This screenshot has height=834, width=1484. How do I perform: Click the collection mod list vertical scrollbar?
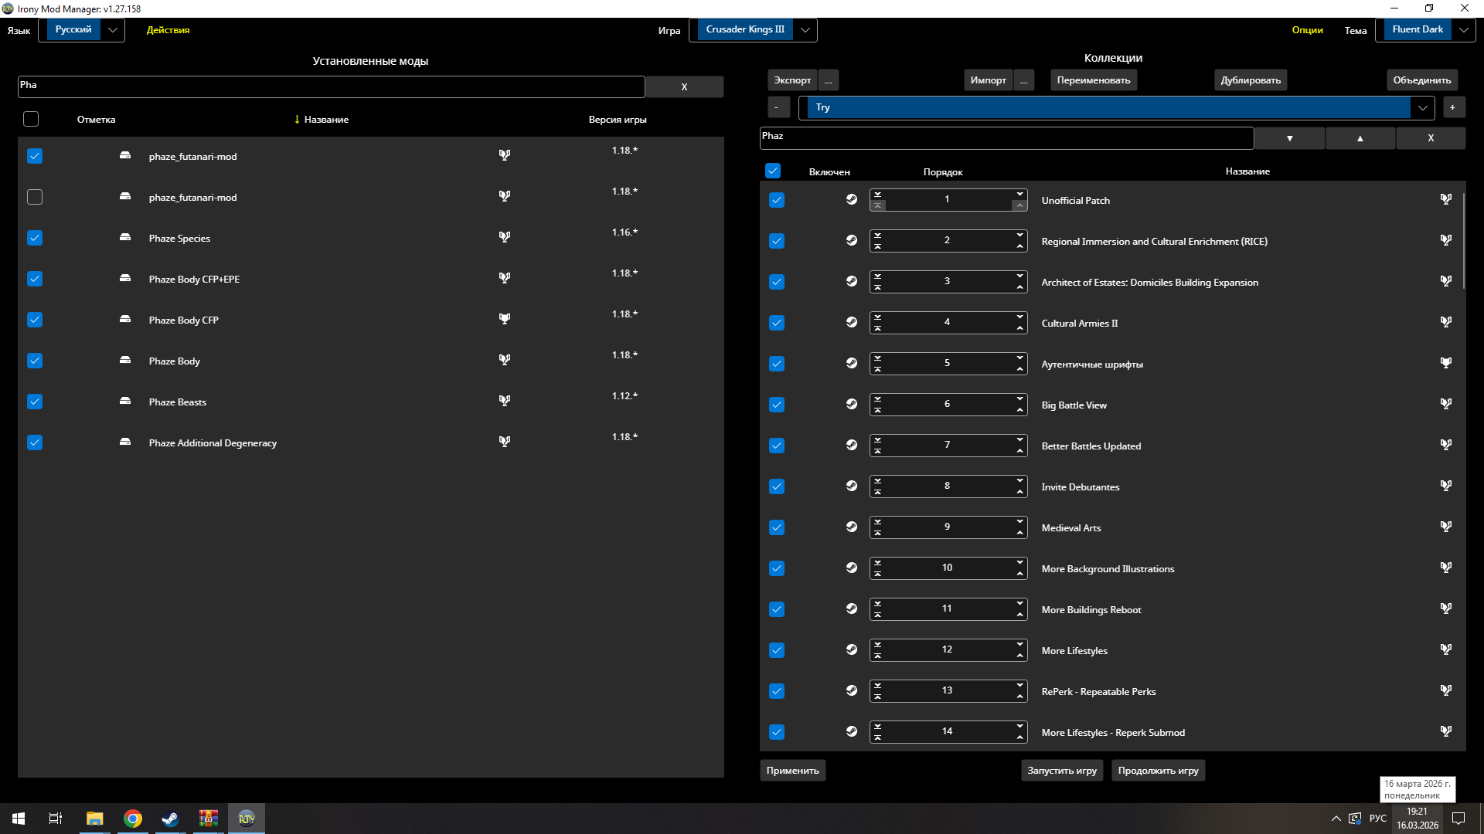pyautogui.click(x=1463, y=240)
